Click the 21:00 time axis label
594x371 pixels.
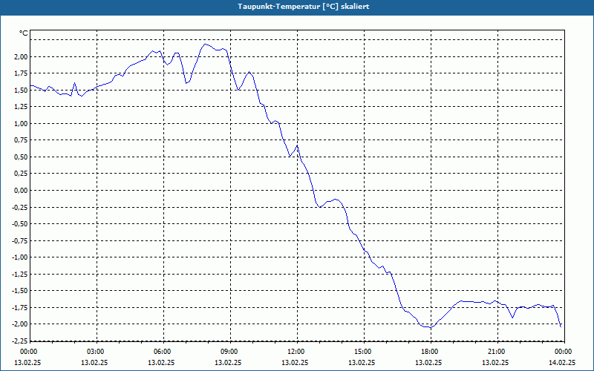[497, 352]
